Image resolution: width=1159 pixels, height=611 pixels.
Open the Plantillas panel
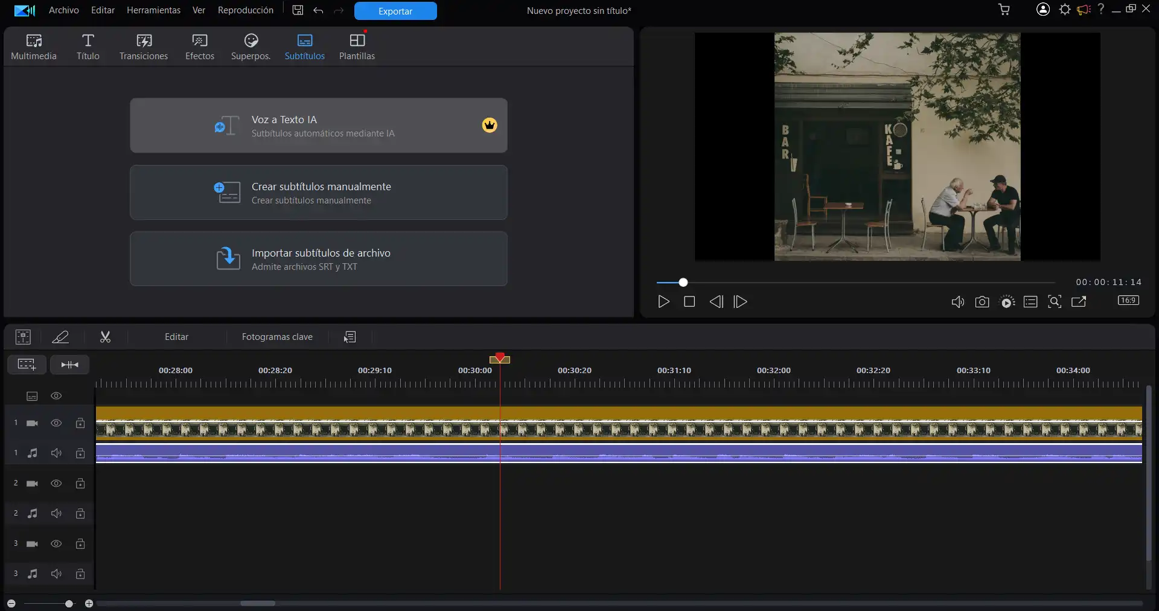[x=357, y=45]
